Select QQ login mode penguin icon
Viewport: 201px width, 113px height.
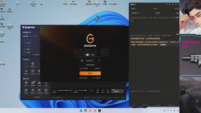pyautogui.click(x=87, y=55)
